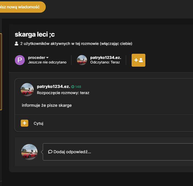Click the user icon beside the active users count
Screen dimensions: 193x186
pos(16,44)
